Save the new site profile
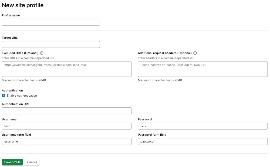This screenshot has width=270, height=167. pyautogui.click(x=12, y=162)
